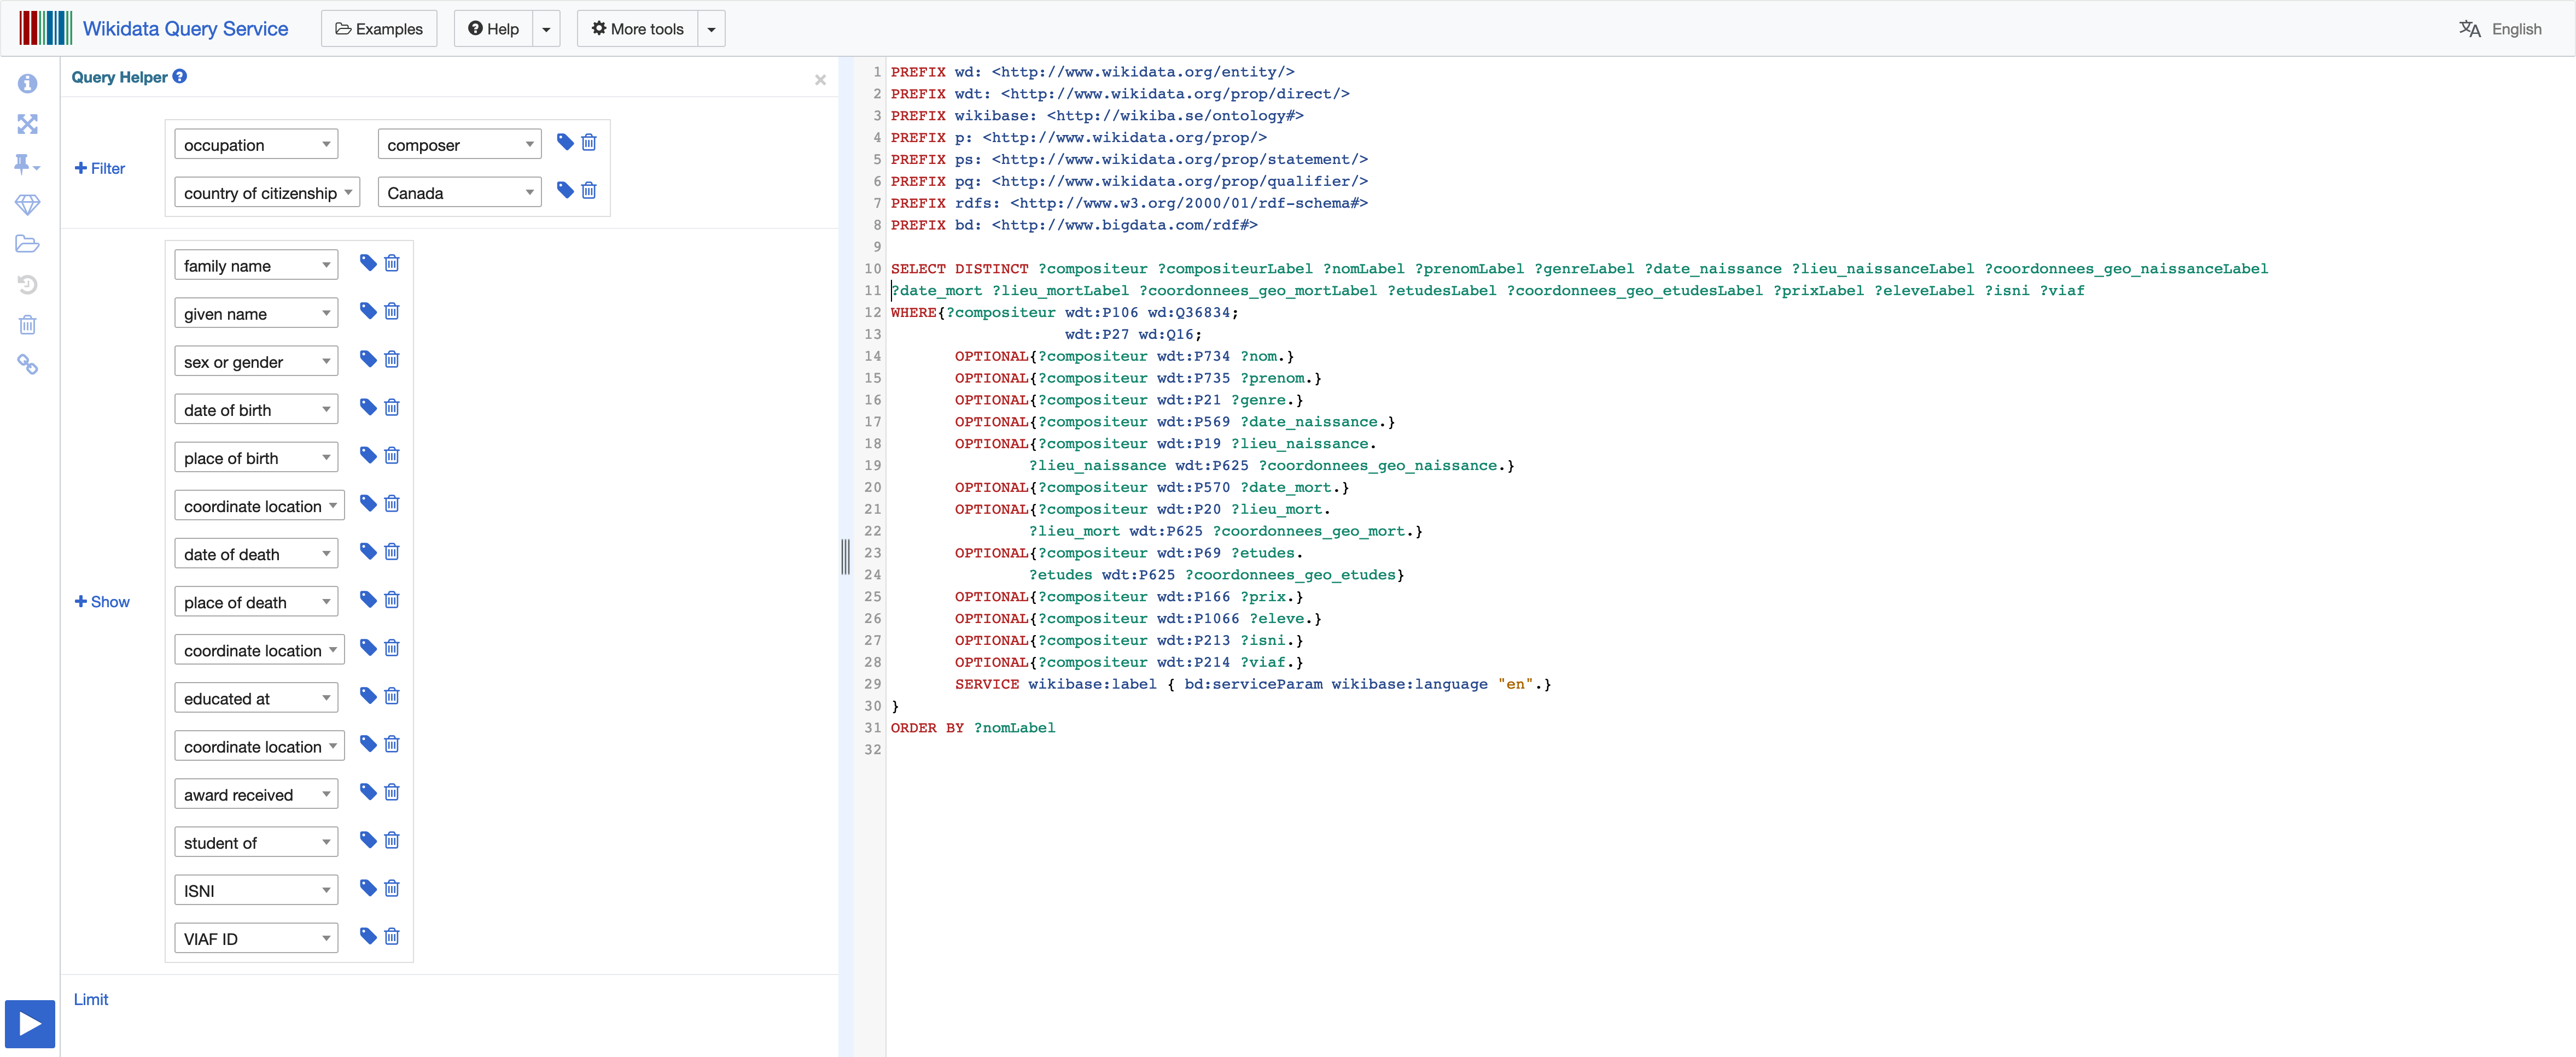Click the link share icon in sidebar
2576x1057 pixels.
click(28, 365)
